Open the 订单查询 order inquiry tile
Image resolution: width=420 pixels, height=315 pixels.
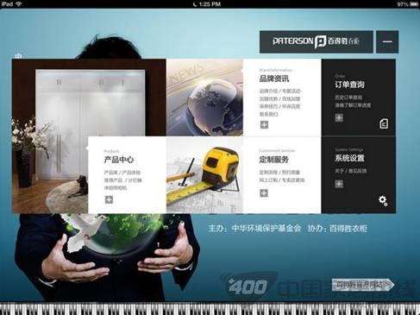pyautogui.click(x=359, y=98)
